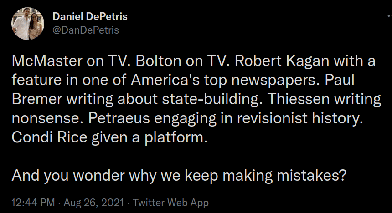Viewport: 392px width, 213px height.
Task: Click Daniel DePetris's profile picture
Action: coord(28,24)
